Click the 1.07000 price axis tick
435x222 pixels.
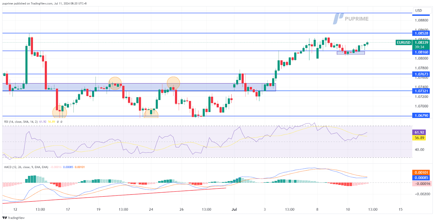(421, 106)
